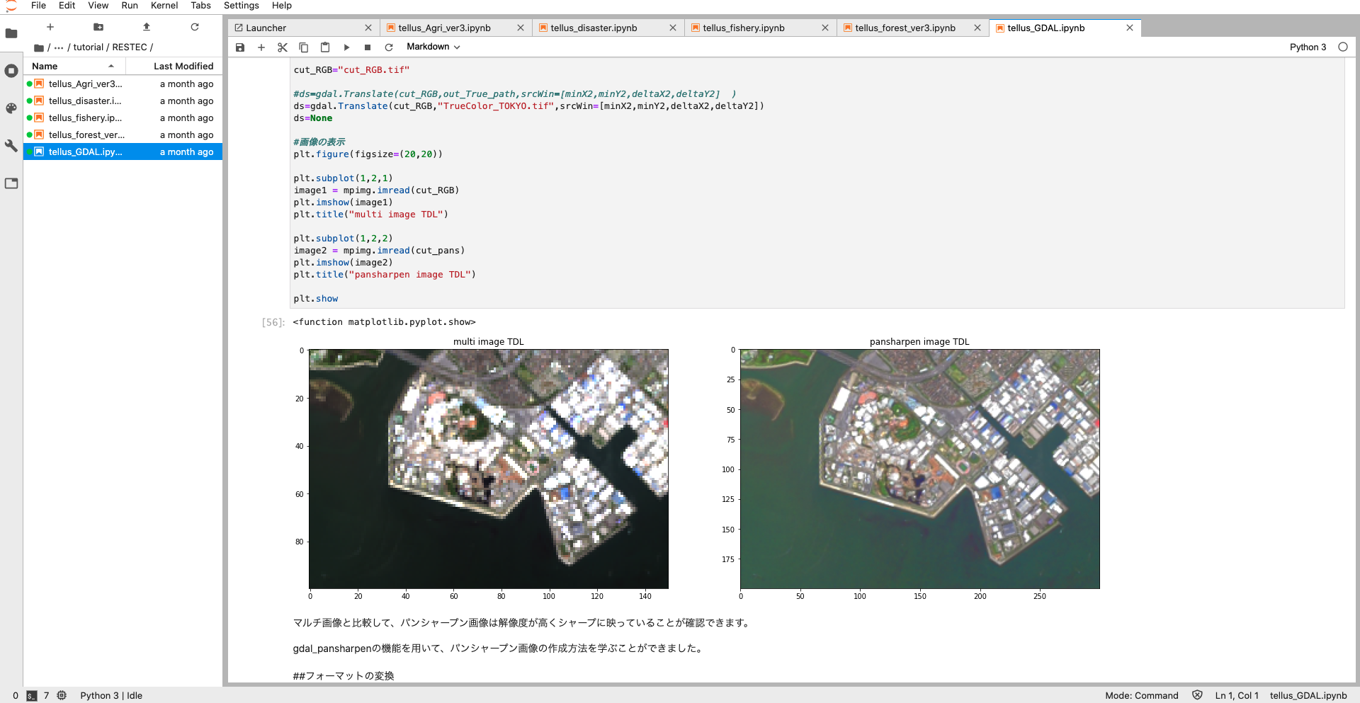
Task: Click the [56] output prompt area
Action: (273, 322)
